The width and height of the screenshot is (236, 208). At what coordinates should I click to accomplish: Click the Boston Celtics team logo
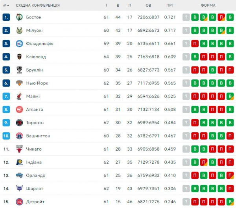tap(19, 17)
